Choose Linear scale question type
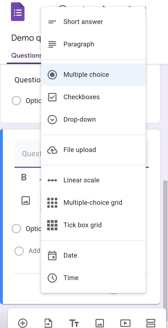168x328 pixels. coord(93,180)
